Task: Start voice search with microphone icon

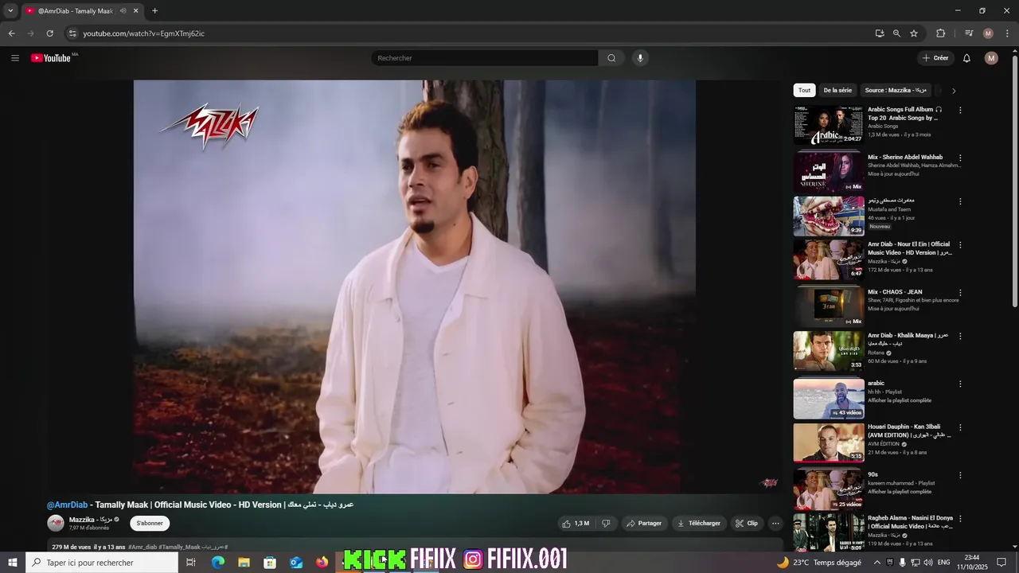Action: click(640, 58)
